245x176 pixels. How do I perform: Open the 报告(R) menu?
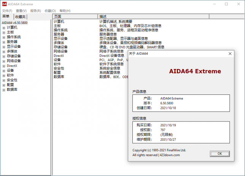[x=36, y=11]
